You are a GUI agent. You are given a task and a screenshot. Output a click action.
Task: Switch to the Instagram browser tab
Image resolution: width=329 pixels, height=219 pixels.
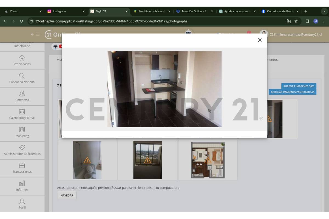66,11
